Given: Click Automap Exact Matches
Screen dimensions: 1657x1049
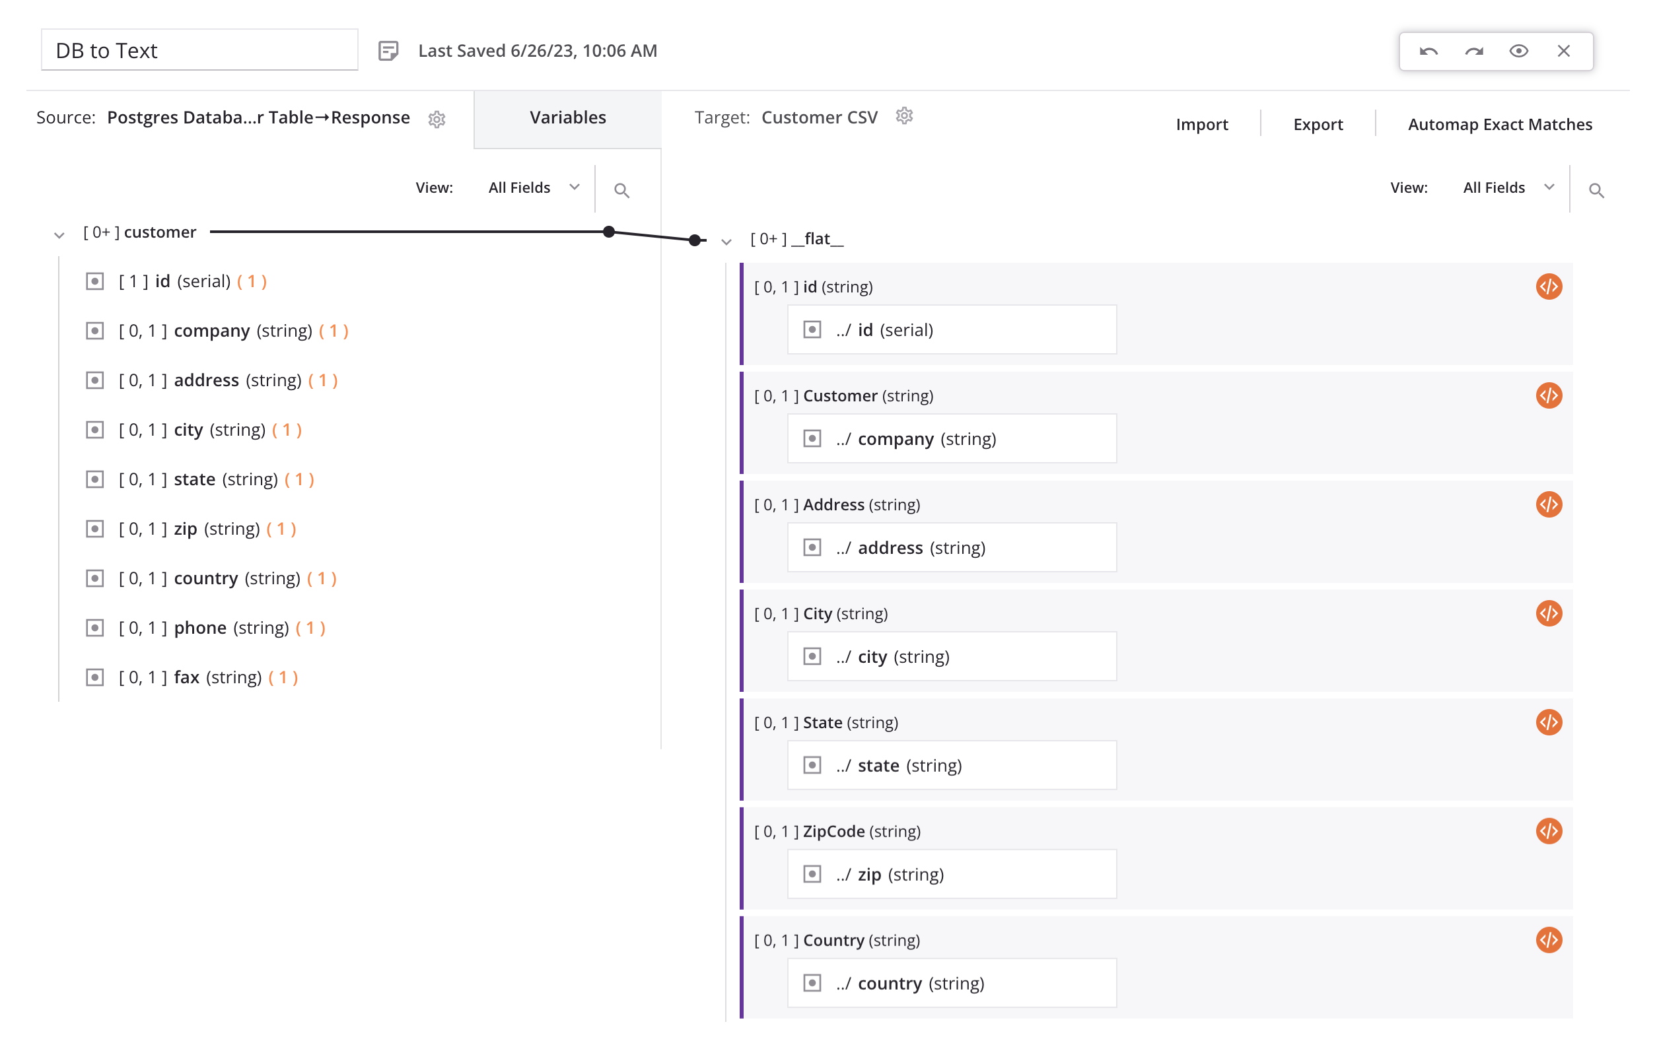Looking at the screenshot, I should point(1499,125).
